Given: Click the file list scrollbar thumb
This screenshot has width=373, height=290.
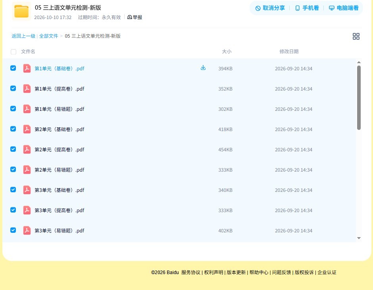Looking at the screenshot, I should (359, 98).
